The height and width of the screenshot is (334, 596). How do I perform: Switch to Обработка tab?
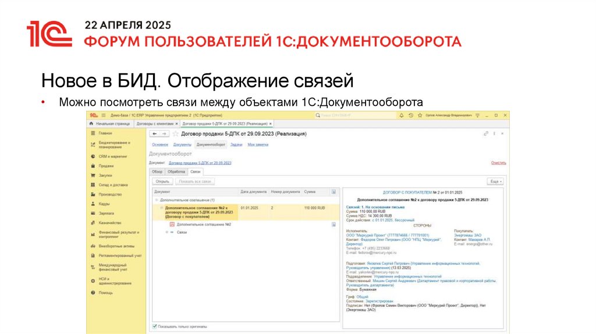coord(176,172)
